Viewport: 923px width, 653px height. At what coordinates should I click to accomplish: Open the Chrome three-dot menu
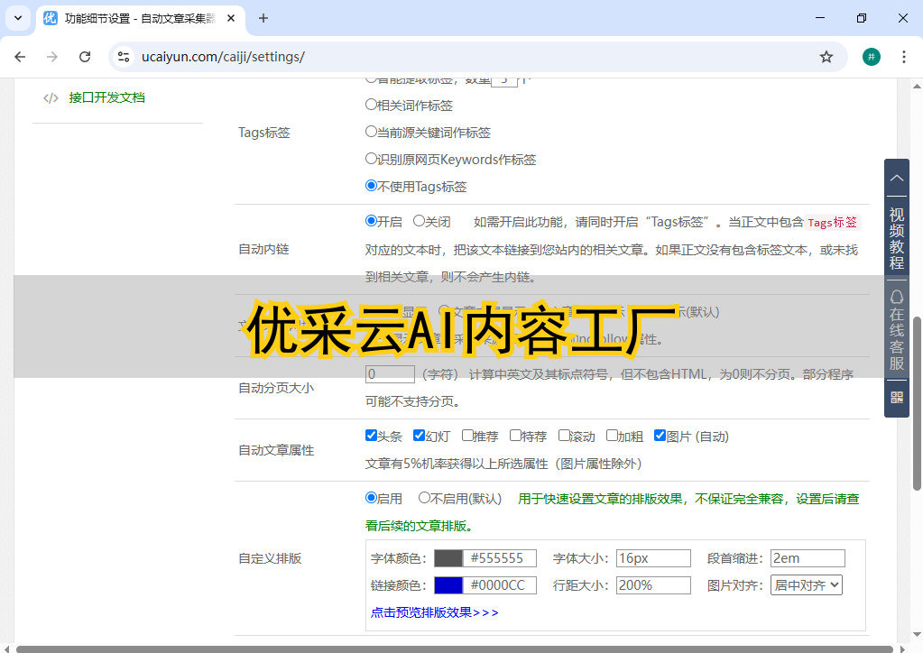[904, 57]
